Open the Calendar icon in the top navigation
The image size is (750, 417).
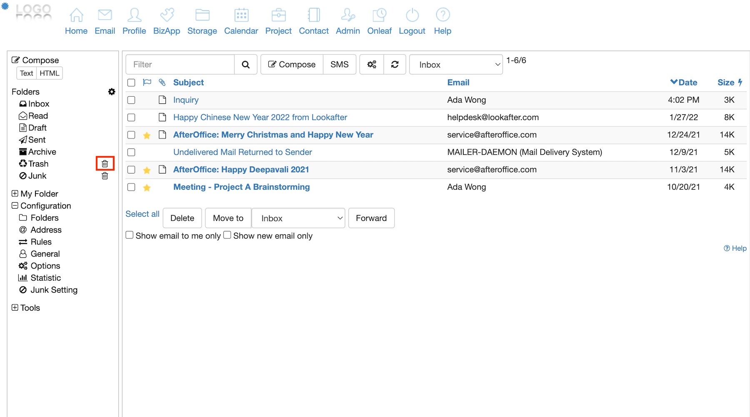point(241,15)
